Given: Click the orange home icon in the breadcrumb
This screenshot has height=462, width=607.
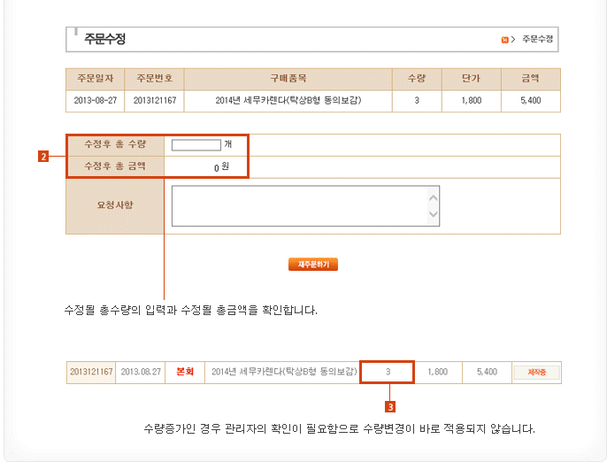Looking at the screenshot, I should click(504, 40).
